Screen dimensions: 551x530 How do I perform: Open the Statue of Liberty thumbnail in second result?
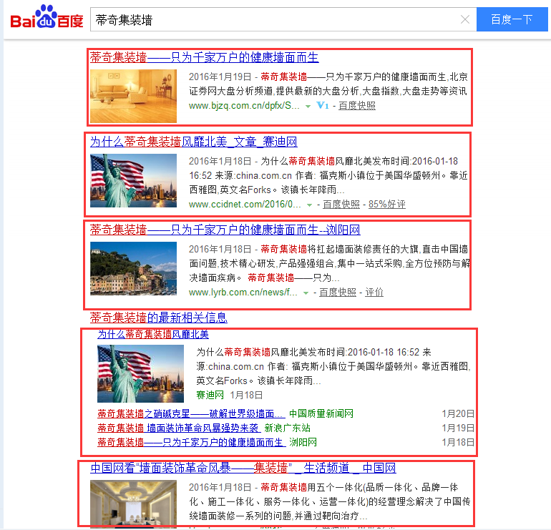pyautogui.click(x=133, y=181)
